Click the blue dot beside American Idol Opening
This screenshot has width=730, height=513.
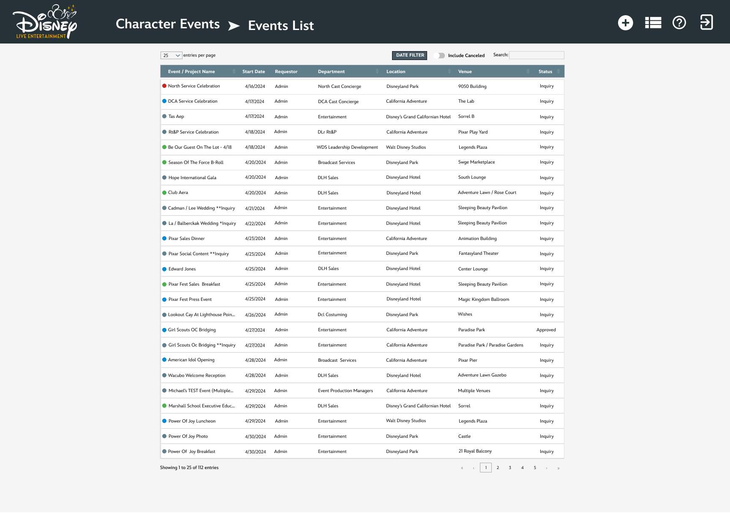164,360
